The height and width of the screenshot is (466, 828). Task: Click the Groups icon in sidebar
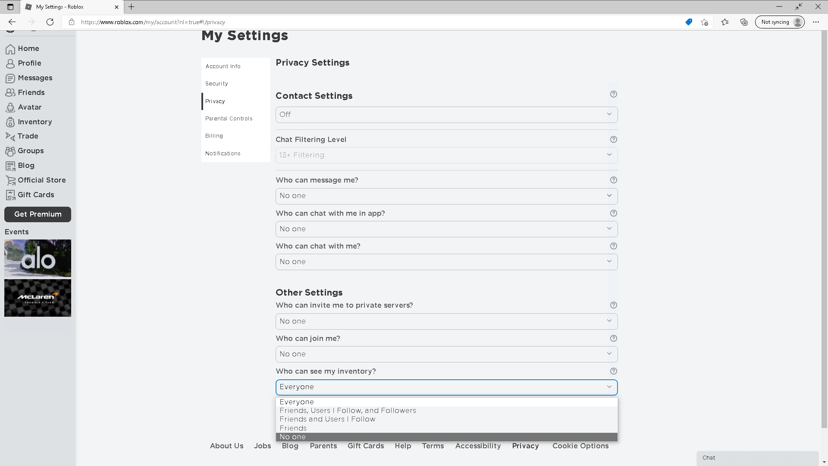pos(10,151)
